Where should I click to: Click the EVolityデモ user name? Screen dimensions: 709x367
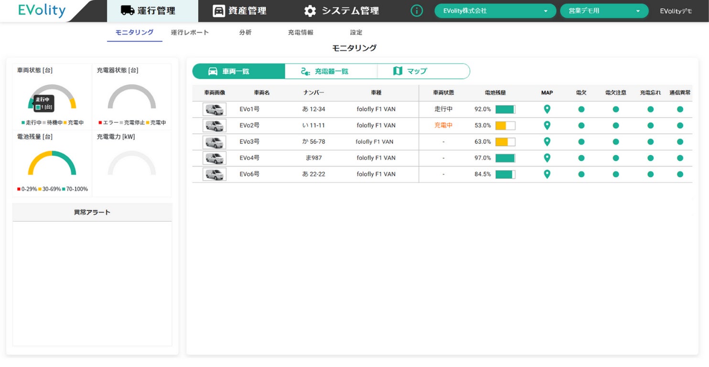tap(676, 11)
